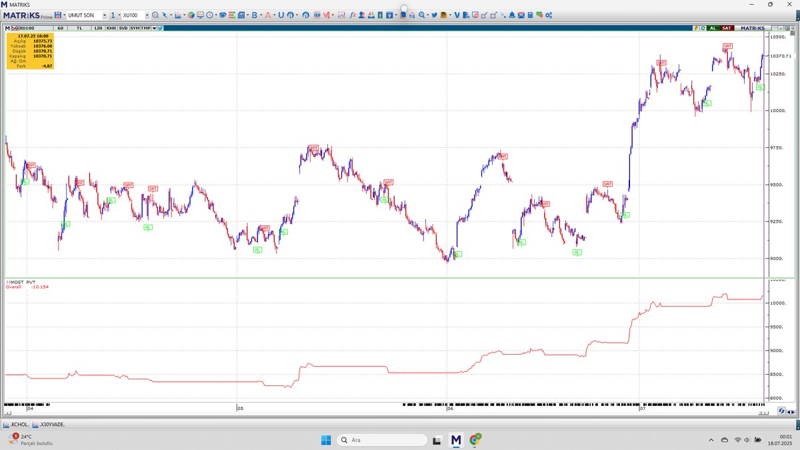Click the Twitter icon in chart header
The width and height of the screenshot is (800, 450).
tap(160, 28)
